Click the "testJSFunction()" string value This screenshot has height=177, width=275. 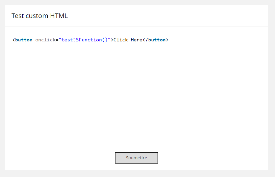84,40
